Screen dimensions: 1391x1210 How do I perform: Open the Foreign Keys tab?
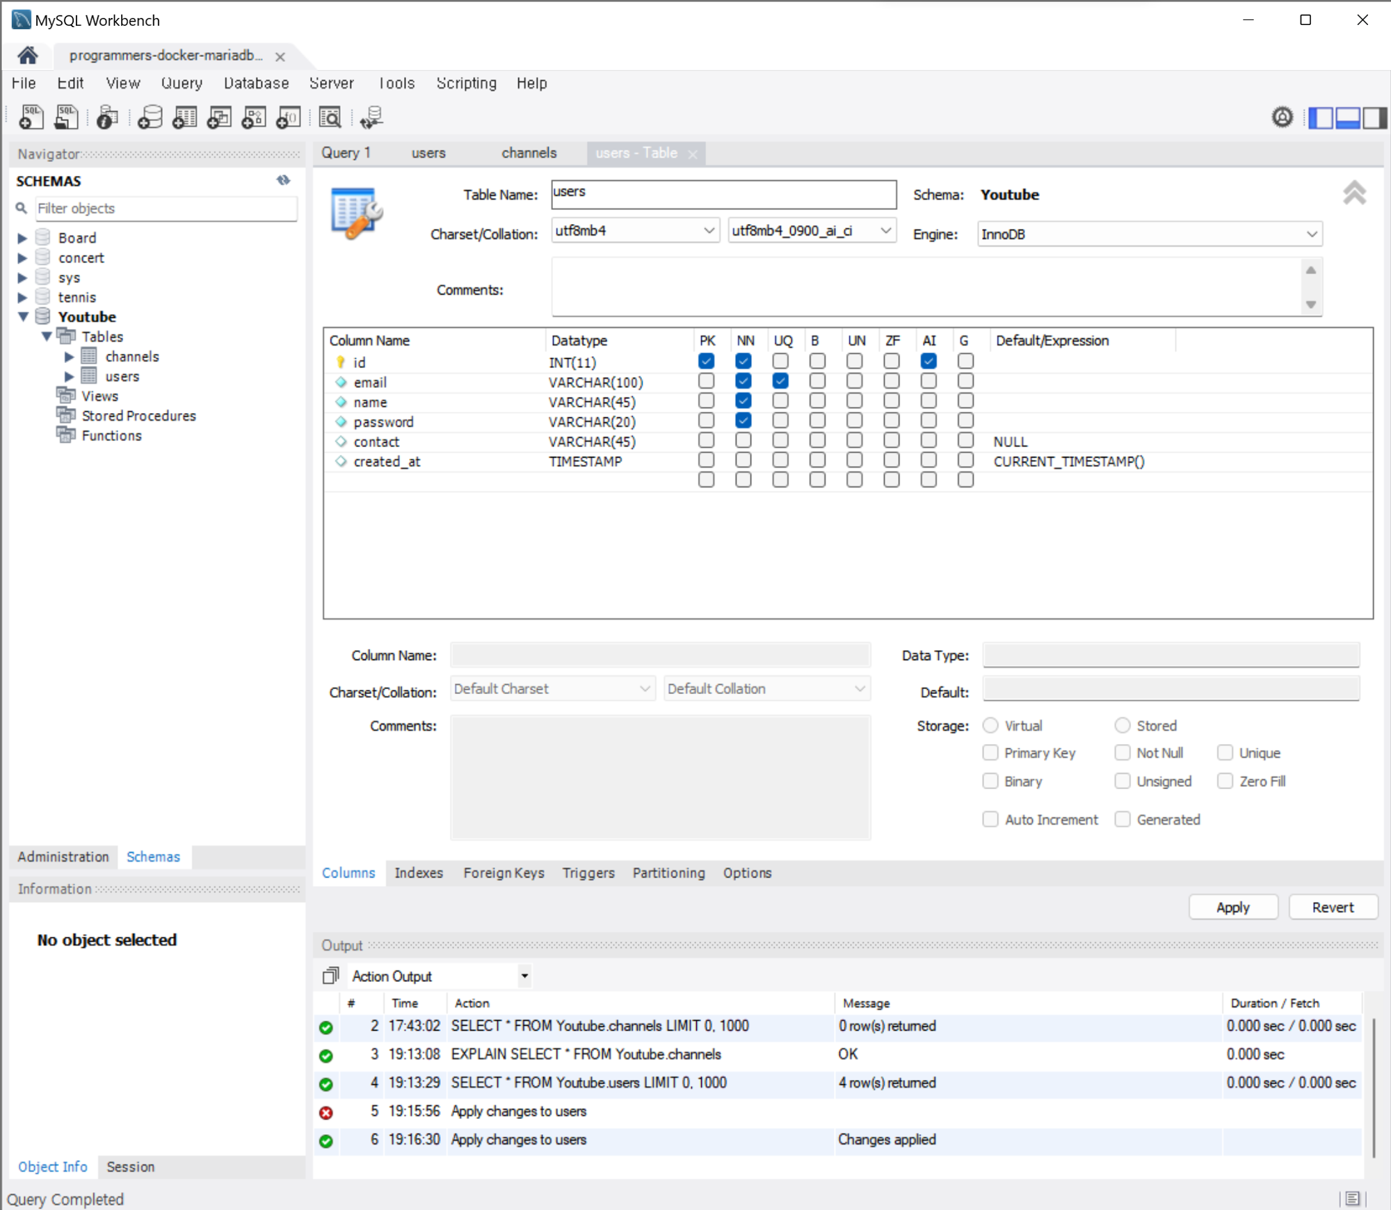click(x=504, y=873)
